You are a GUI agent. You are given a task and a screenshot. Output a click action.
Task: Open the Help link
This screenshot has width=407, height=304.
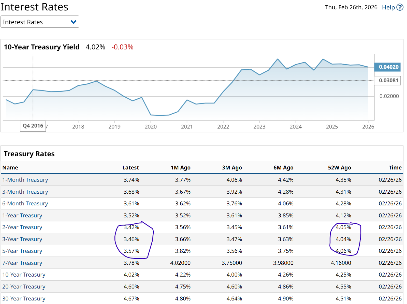[388, 7]
